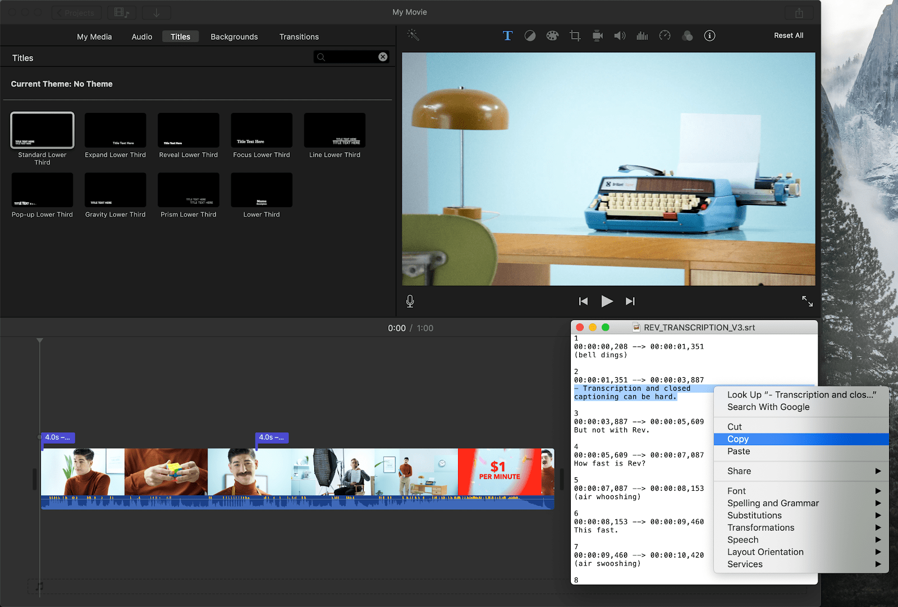Image resolution: width=898 pixels, height=607 pixels.
Task: Click the timeline playhead top marker
Action: pos(40,340)
